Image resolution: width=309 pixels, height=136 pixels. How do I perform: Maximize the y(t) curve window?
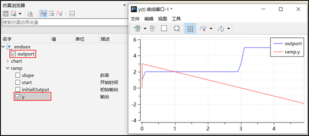(x=281, y=9)
